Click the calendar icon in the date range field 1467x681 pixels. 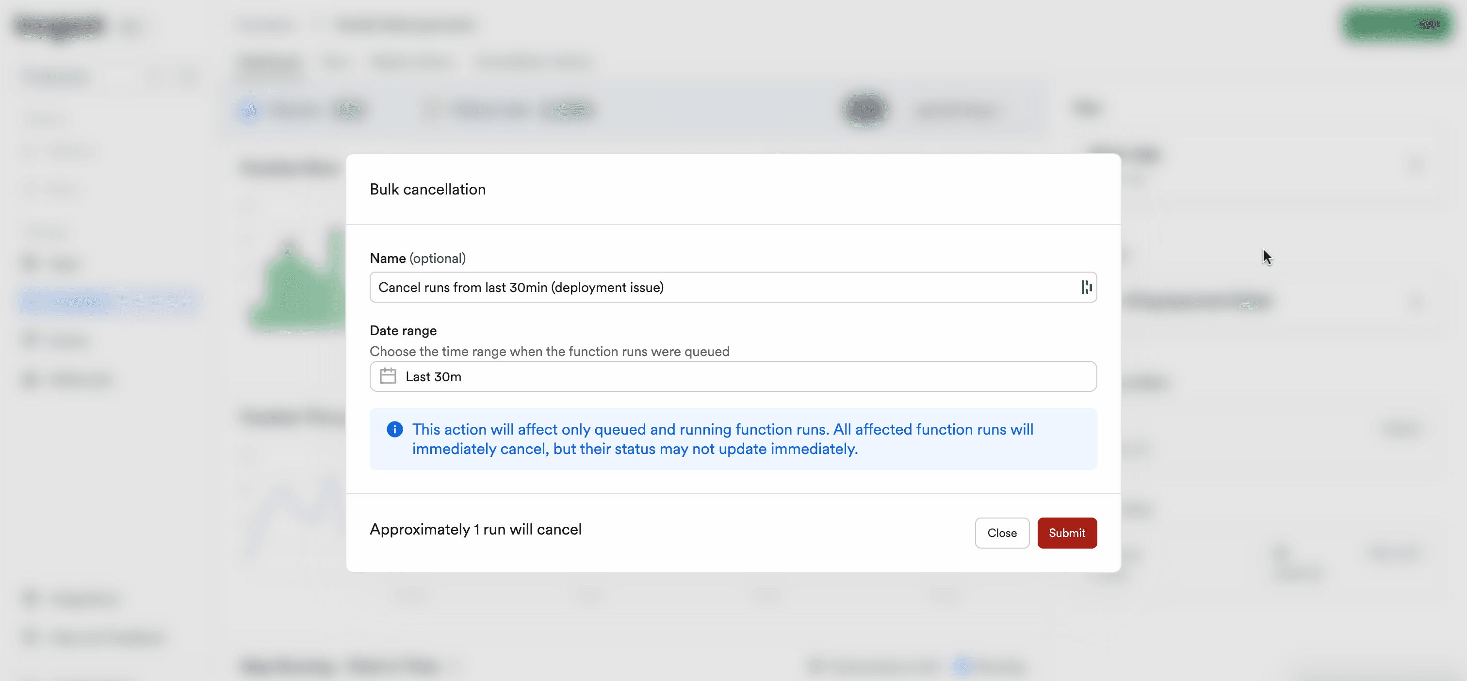point(389,376)
